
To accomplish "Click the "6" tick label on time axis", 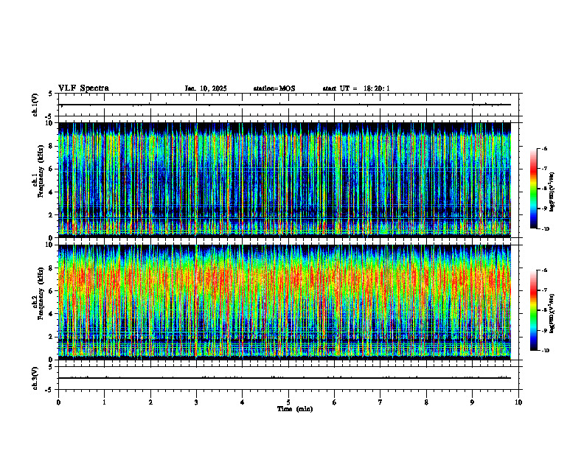I will [x=335, y=402].
